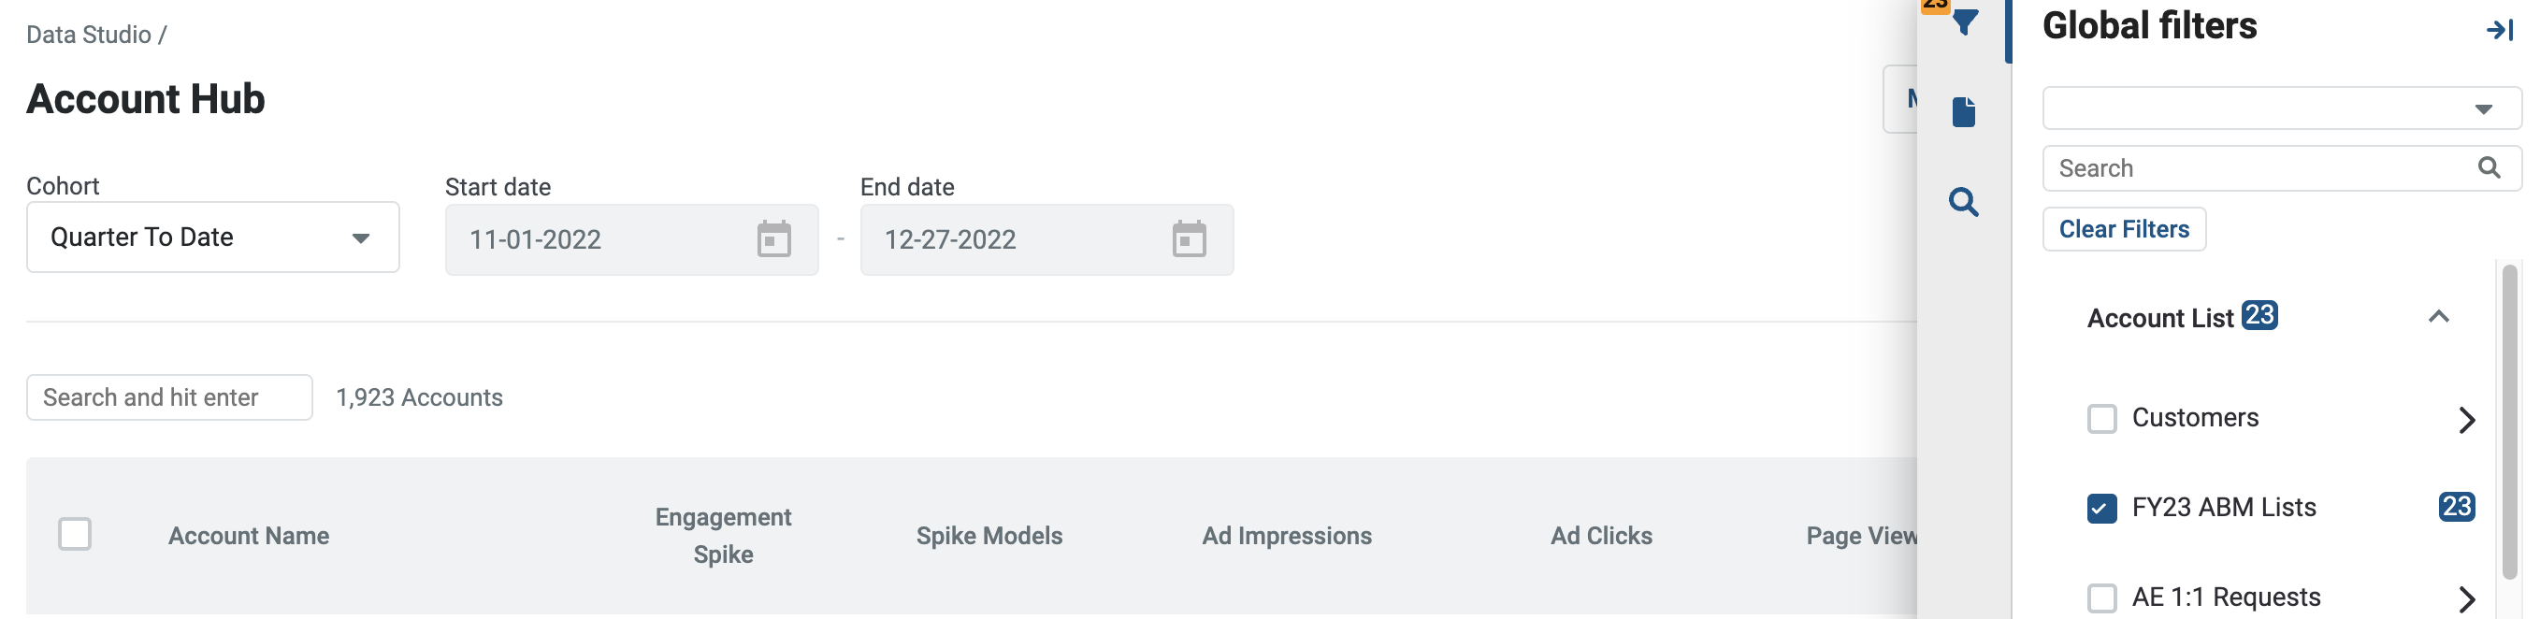
Task: Click the document icon in sidebar
Action: point(1963,111)
